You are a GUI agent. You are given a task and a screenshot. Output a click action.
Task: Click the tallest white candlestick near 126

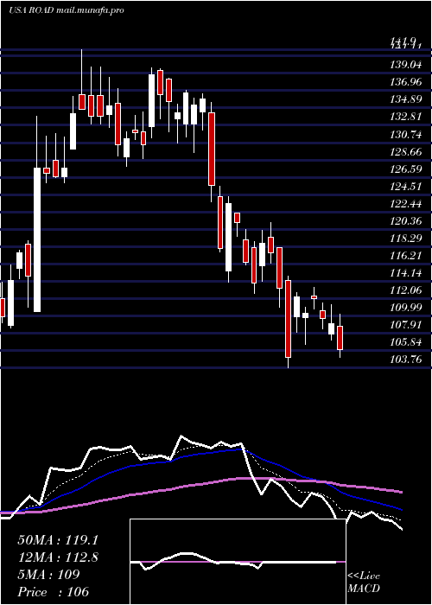(x=37, y=239)
